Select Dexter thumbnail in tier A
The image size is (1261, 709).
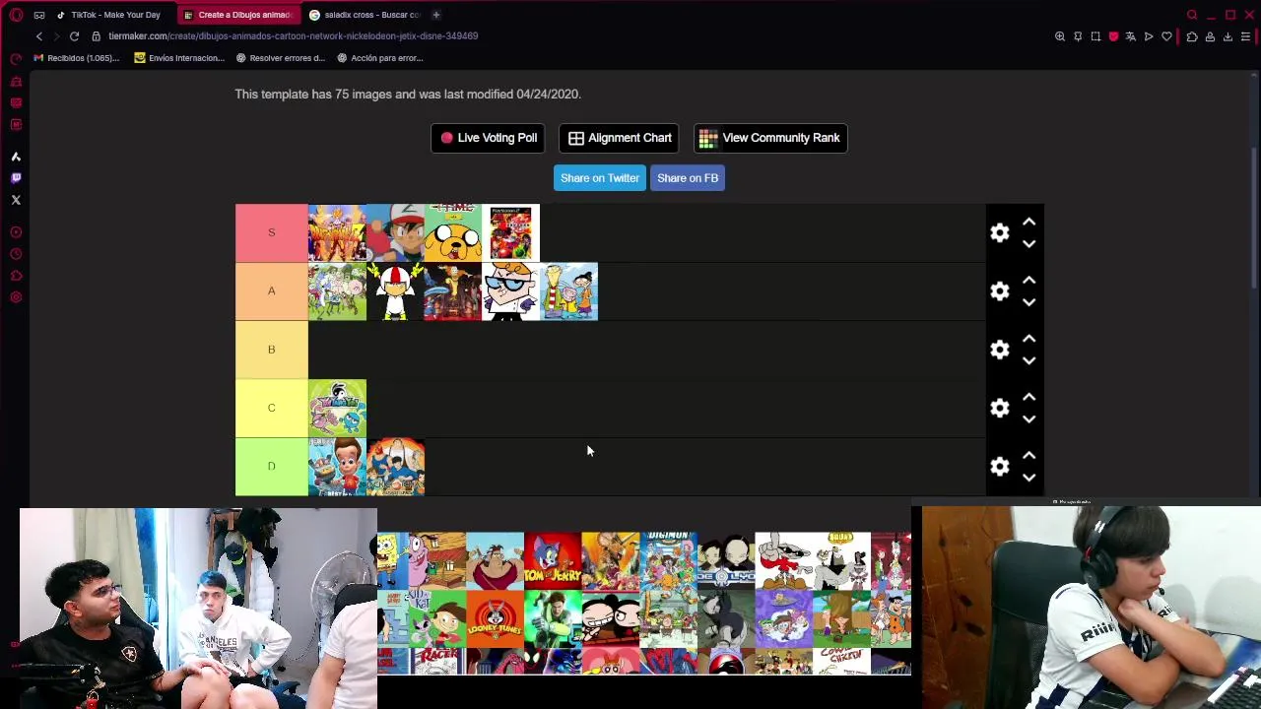[x=510, y=291]
